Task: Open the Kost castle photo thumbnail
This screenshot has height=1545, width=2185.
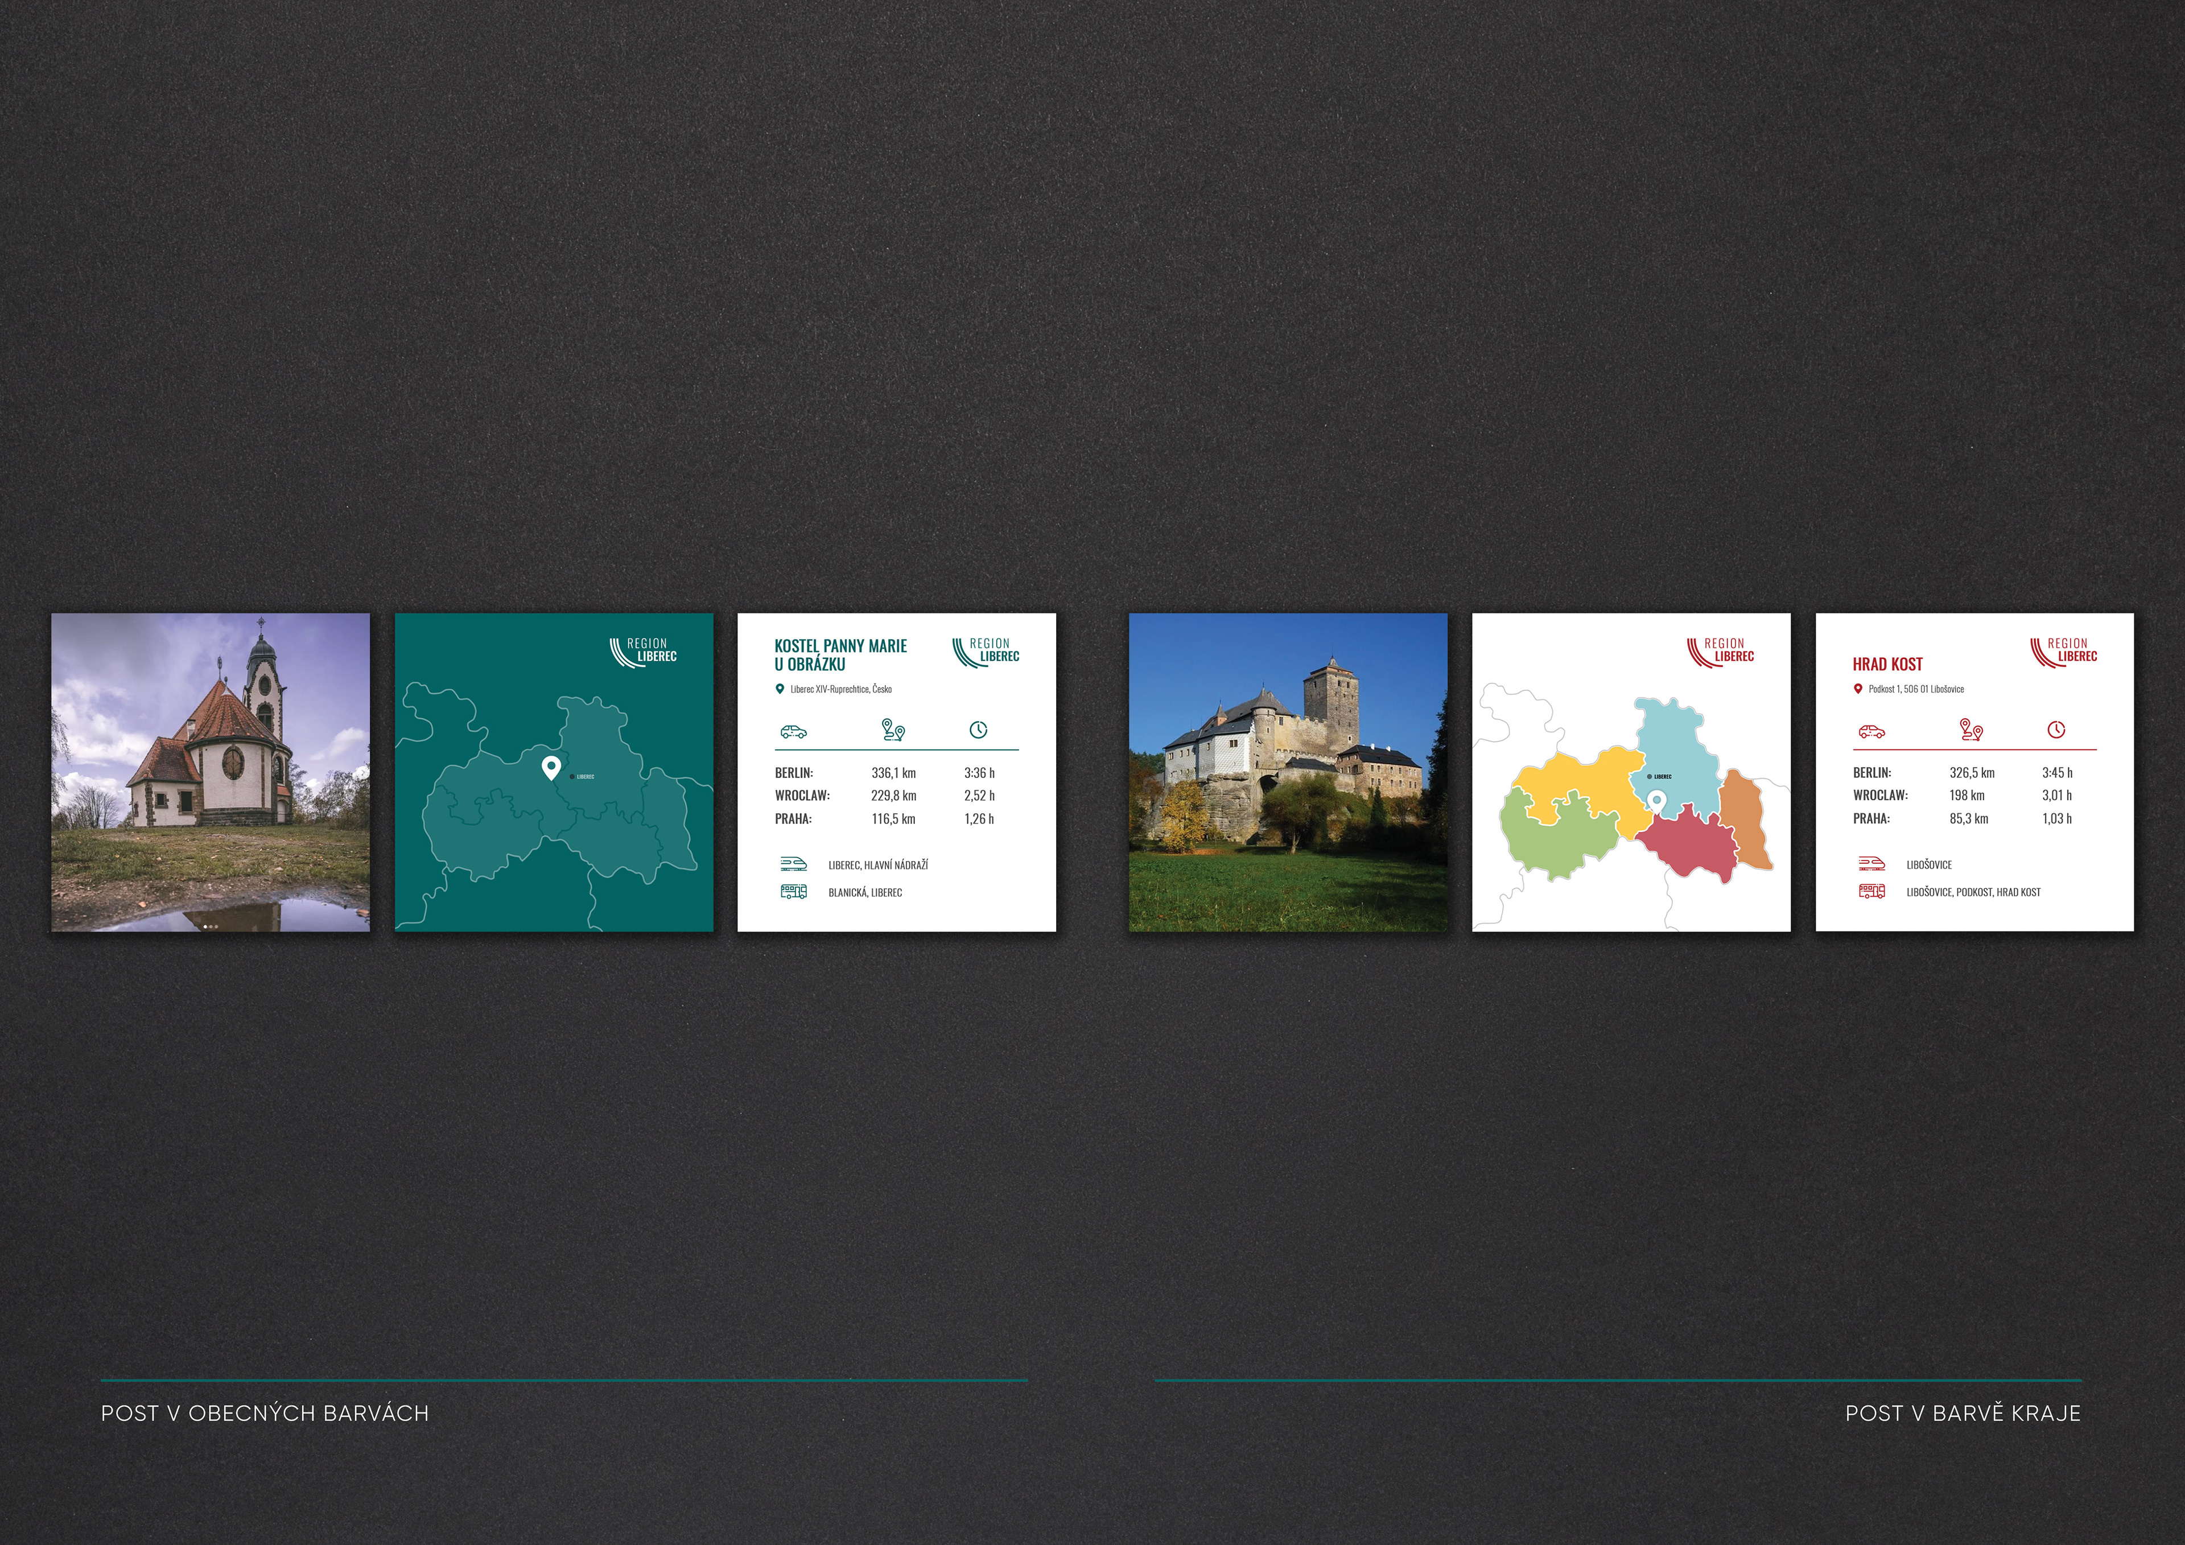Action: [1288, 772]
